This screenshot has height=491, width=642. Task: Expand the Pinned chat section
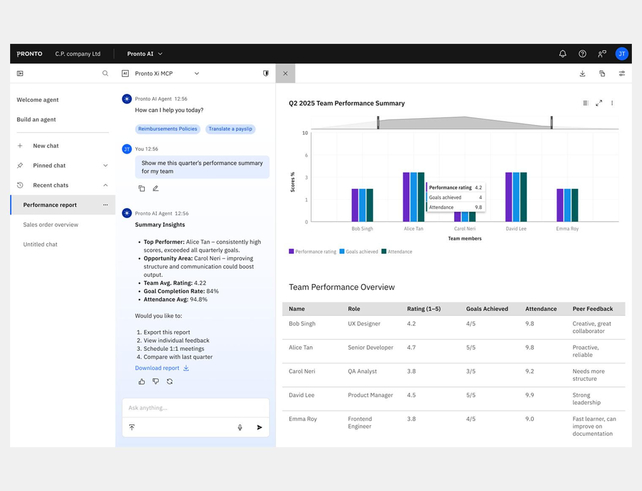pos(105,166)
